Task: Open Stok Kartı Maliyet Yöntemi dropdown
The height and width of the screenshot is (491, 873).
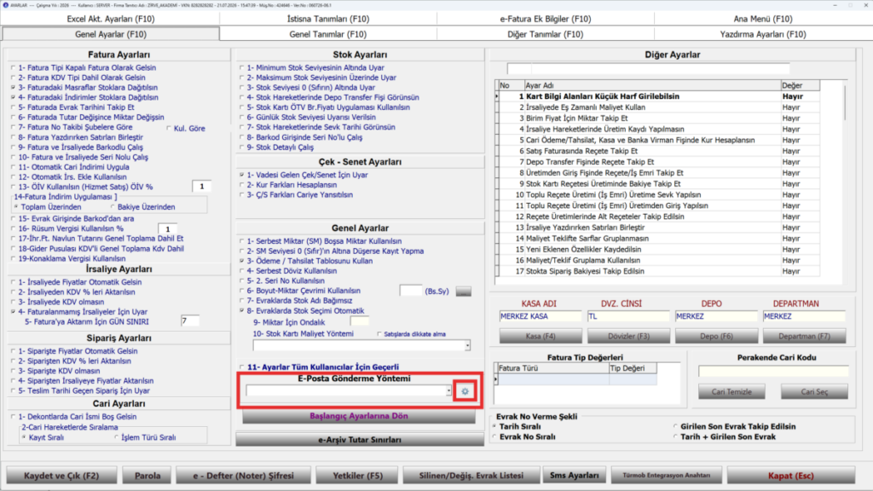Action: (467, 346)
